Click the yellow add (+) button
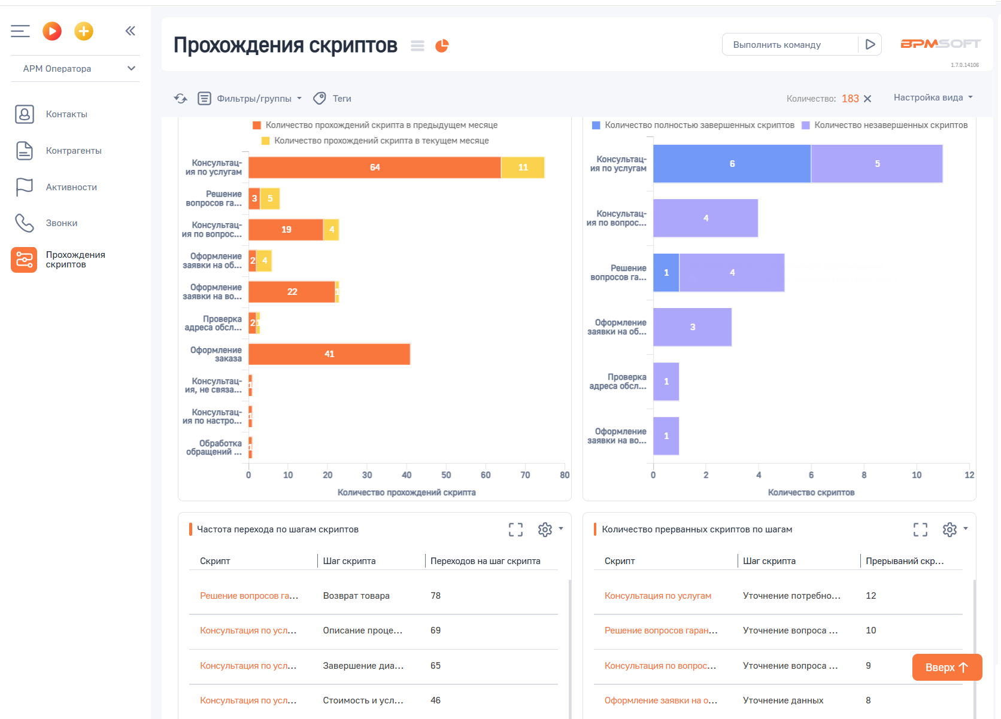 [x=84, y=31]
